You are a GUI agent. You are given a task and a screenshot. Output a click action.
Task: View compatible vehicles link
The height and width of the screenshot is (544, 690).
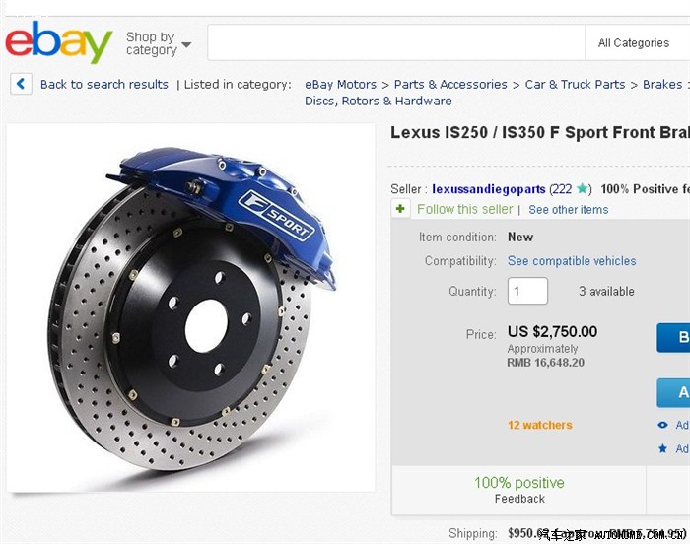point(572,261)
